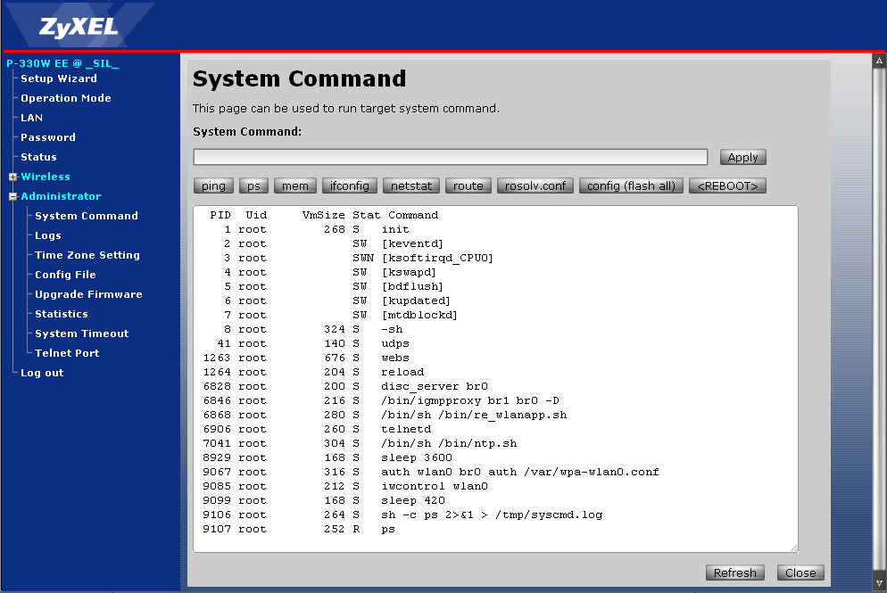This screenshot has height=593, width=887.
Task: Click inside the command output textarea
Action: (495, 379)
